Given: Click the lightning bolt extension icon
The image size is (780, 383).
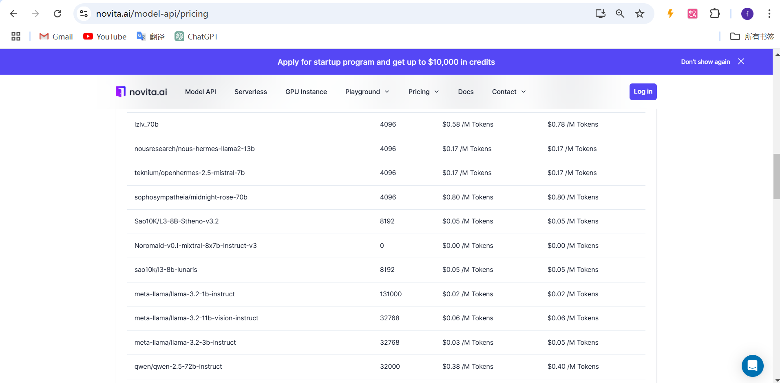Looking at the screenshot, I should click(x=670, y=14).
